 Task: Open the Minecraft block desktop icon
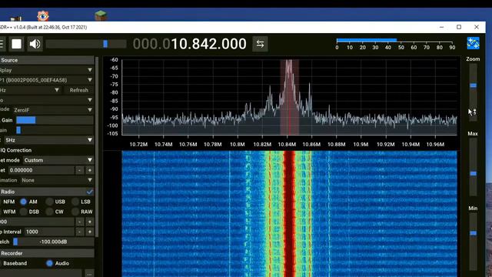(x=101, y=15)
